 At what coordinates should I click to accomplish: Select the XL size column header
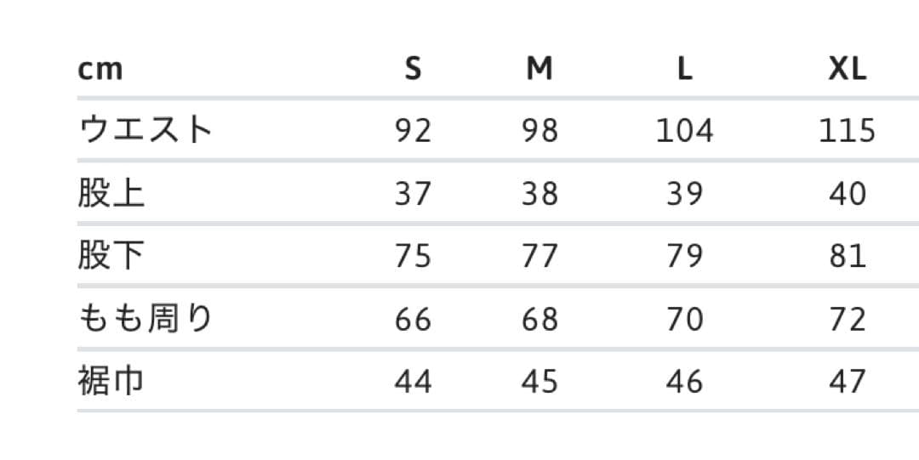848,69
